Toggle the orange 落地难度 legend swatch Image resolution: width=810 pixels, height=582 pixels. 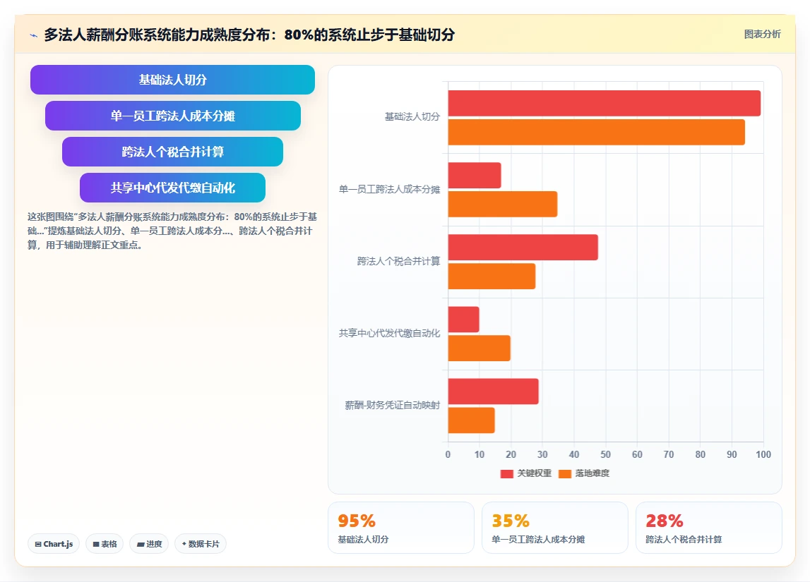pos(565,473)
